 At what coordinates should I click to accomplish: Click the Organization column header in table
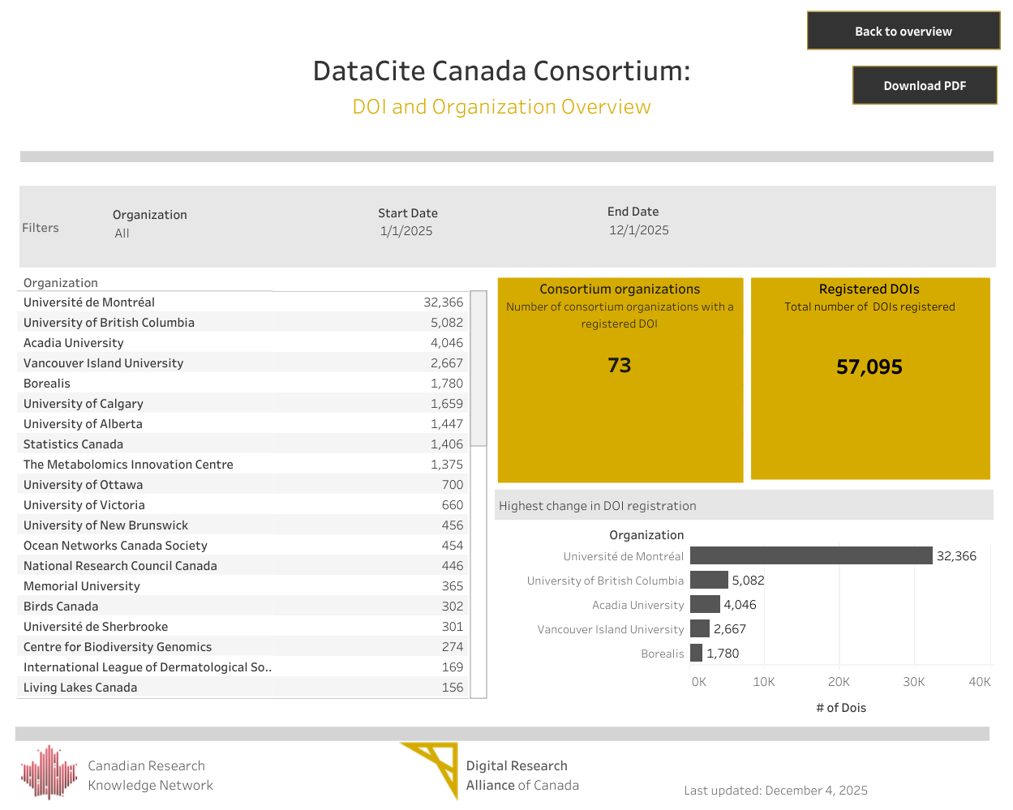point(61,283)
